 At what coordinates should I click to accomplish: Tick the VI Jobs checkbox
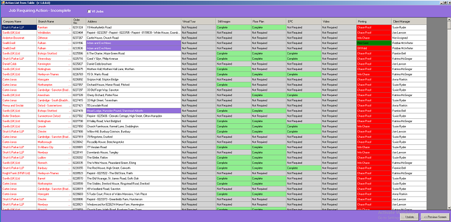click(x=89, y=11)
